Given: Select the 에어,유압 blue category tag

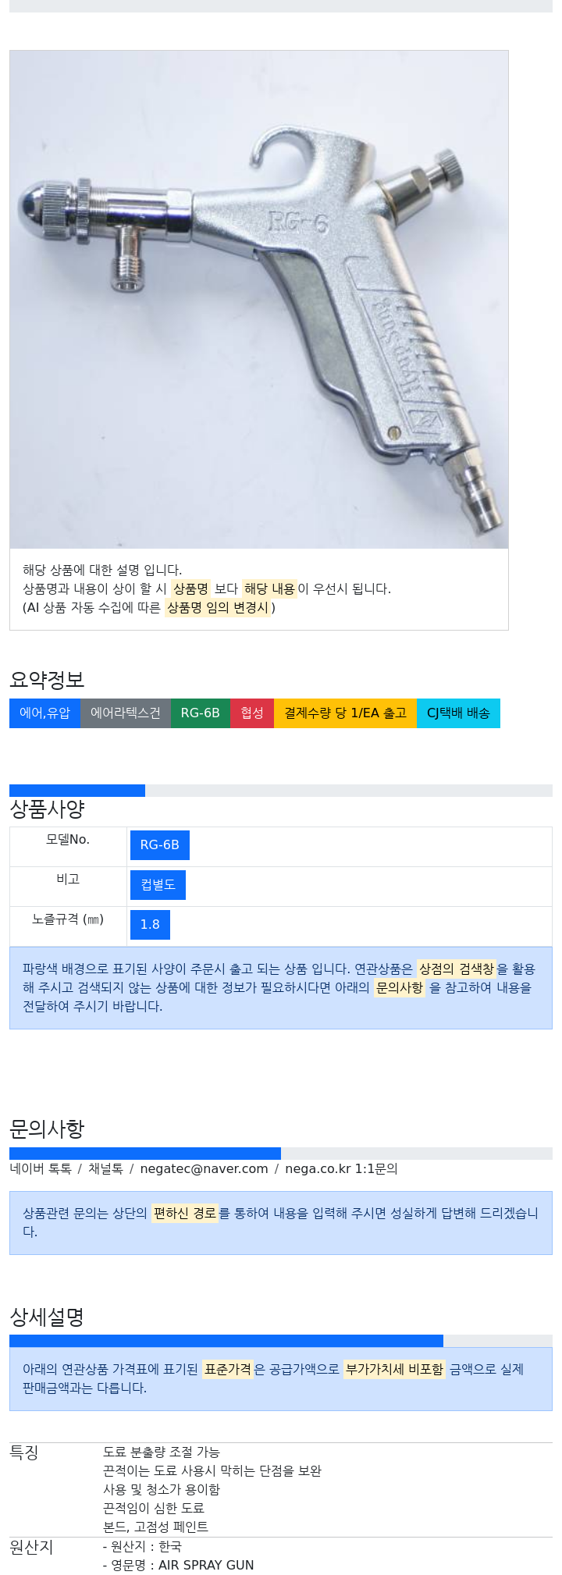Looking at the screenshot, I should point(44,713).
